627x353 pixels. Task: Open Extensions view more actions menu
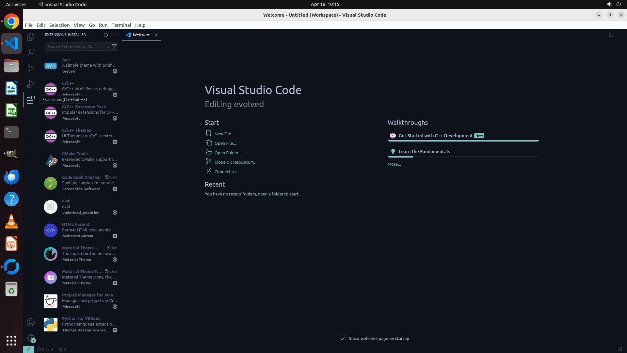(x=114, y=35)
